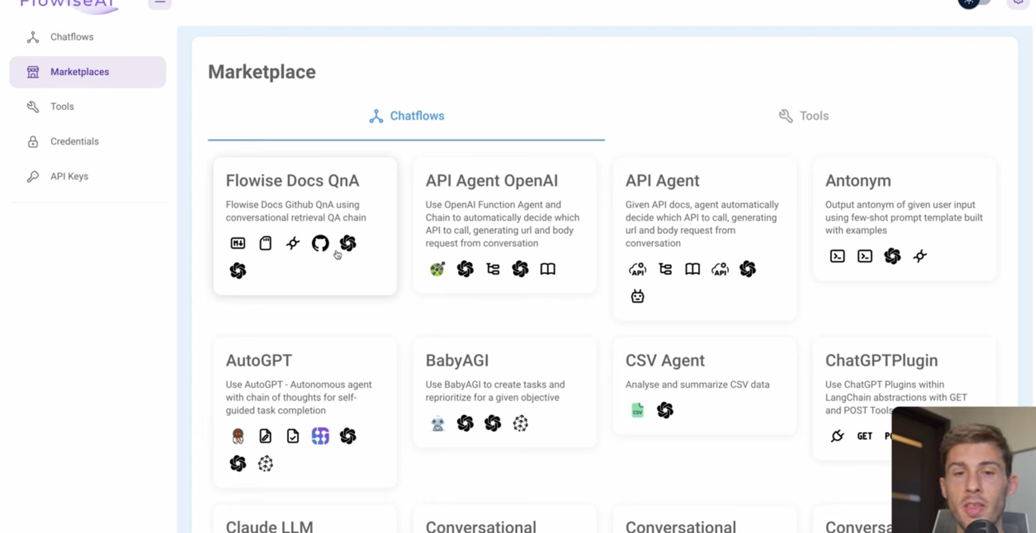Select Marketplaces in the left sidebar
This screenshot has height=533, width=1036.
pyautogui.click(x=87, y=72)
